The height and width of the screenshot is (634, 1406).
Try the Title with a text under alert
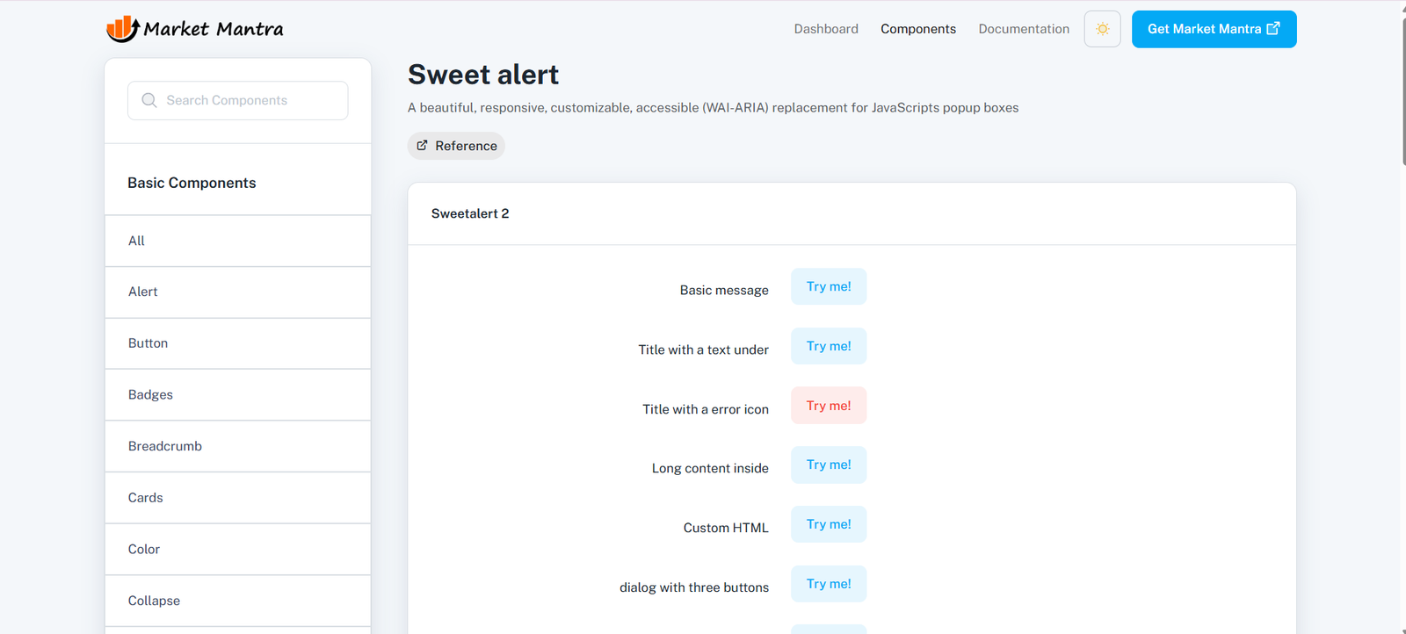829,346
